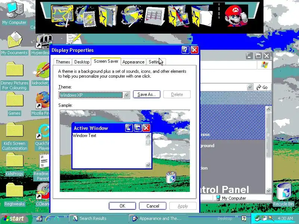
Task: Switch to the Desktop tab
Action: tap(82, 62)
